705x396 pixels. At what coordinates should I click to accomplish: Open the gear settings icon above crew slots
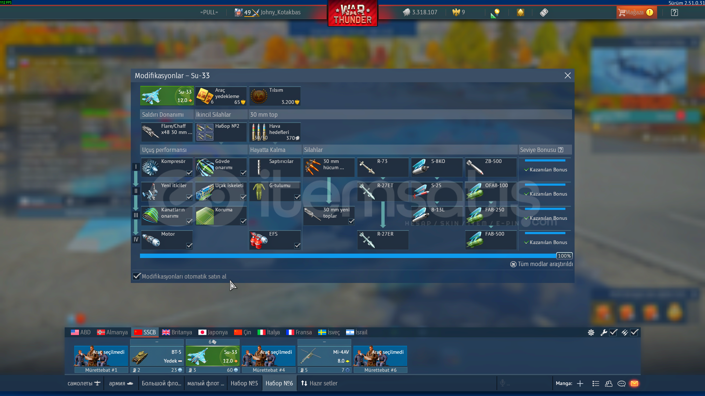591,333
